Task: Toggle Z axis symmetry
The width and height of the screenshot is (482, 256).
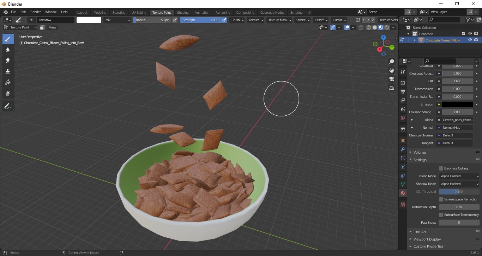Action: click(x=373, y=20)
